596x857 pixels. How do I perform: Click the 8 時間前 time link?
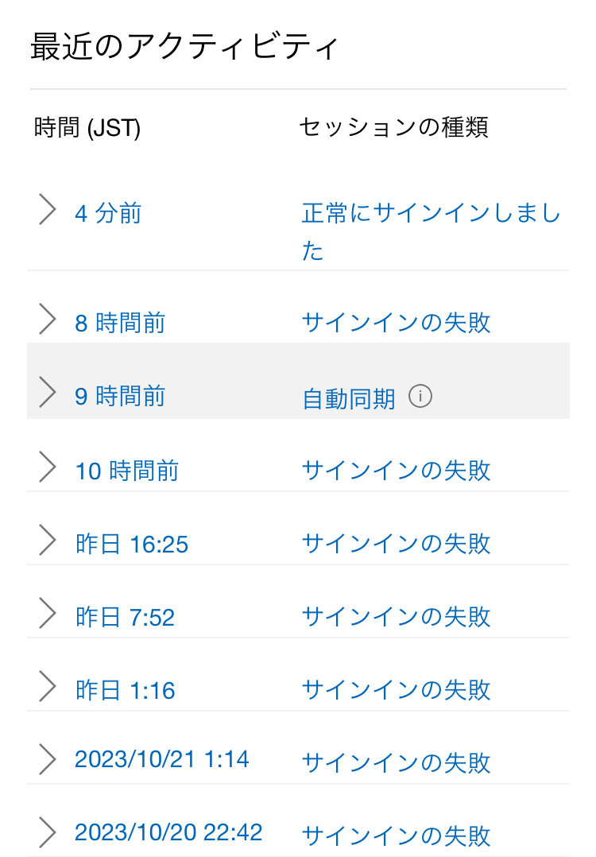120,324
